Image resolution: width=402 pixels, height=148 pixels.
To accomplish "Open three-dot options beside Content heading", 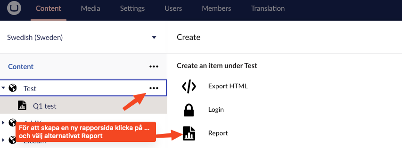I will [154, 66].
